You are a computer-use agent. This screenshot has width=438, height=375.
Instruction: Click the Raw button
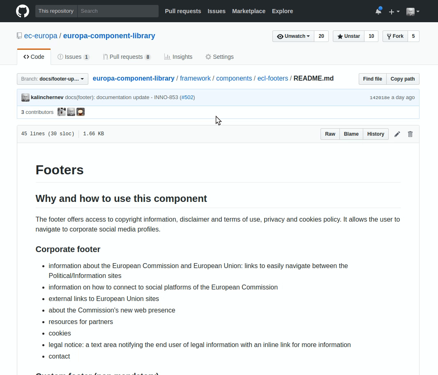pos(330,134)
